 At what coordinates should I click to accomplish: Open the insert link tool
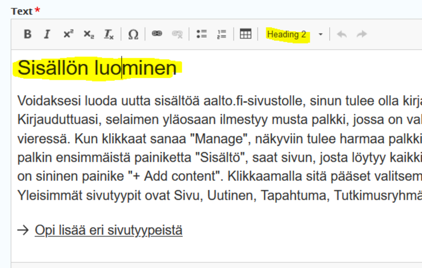point(157,35)
